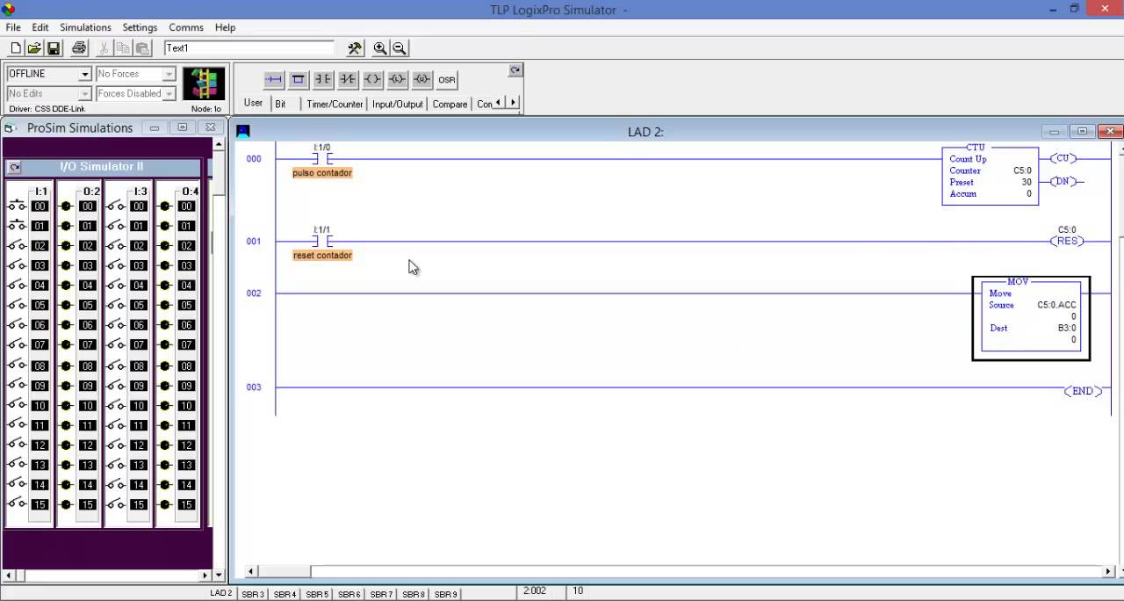Screen dimensions: 1124x601
Task: Print the ladder program
Action: 79,48
